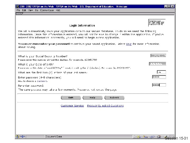Image resolution: width=190 pixels, height=143 pixels.
Task: Expand the collapsed toolbar handle
Action: pos(19,14)
